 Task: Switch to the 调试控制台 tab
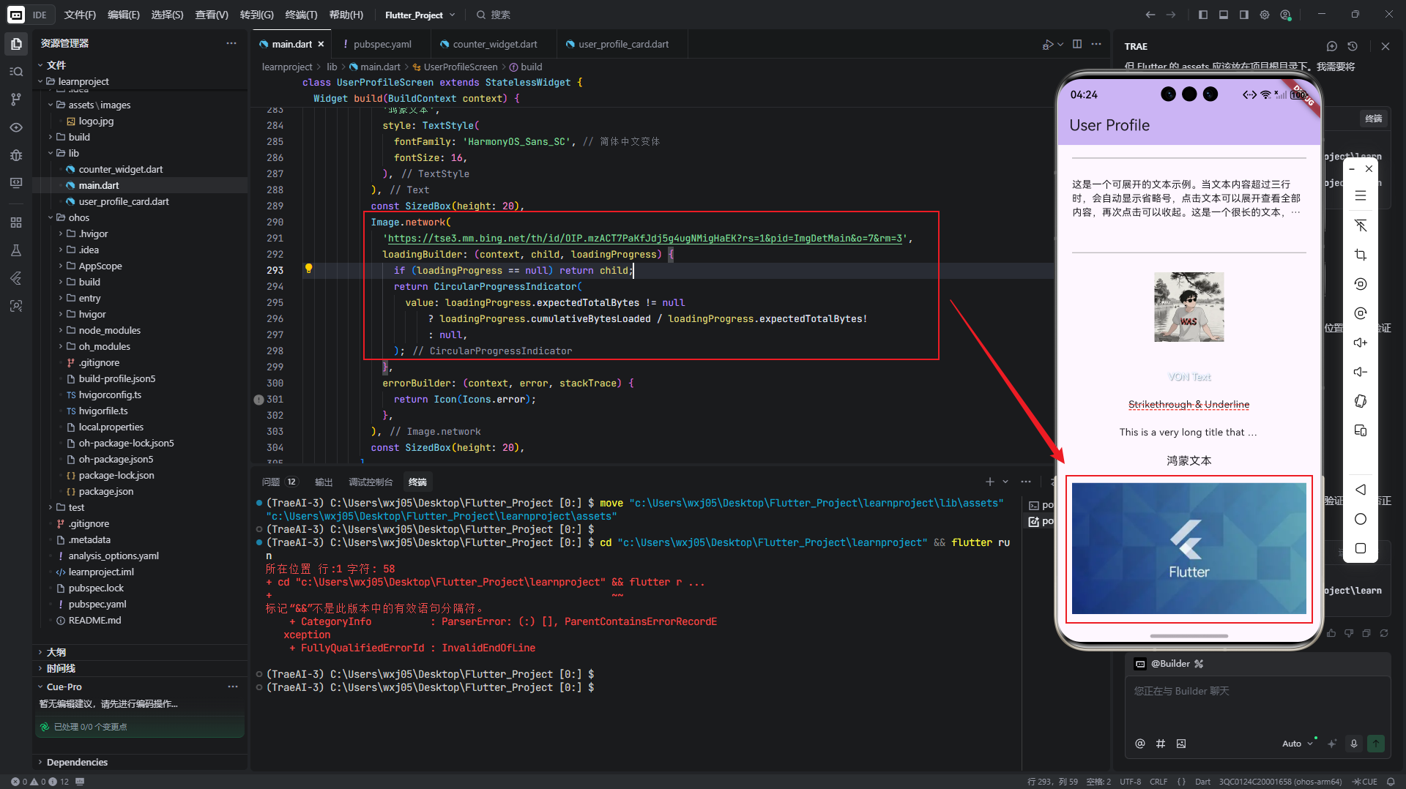pos(371,482)
